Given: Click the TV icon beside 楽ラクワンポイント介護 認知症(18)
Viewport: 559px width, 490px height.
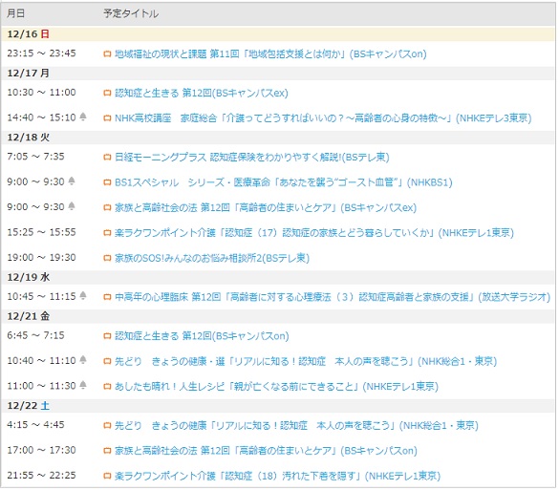Looking at the screenshot, I should click(x=107, y=476).
